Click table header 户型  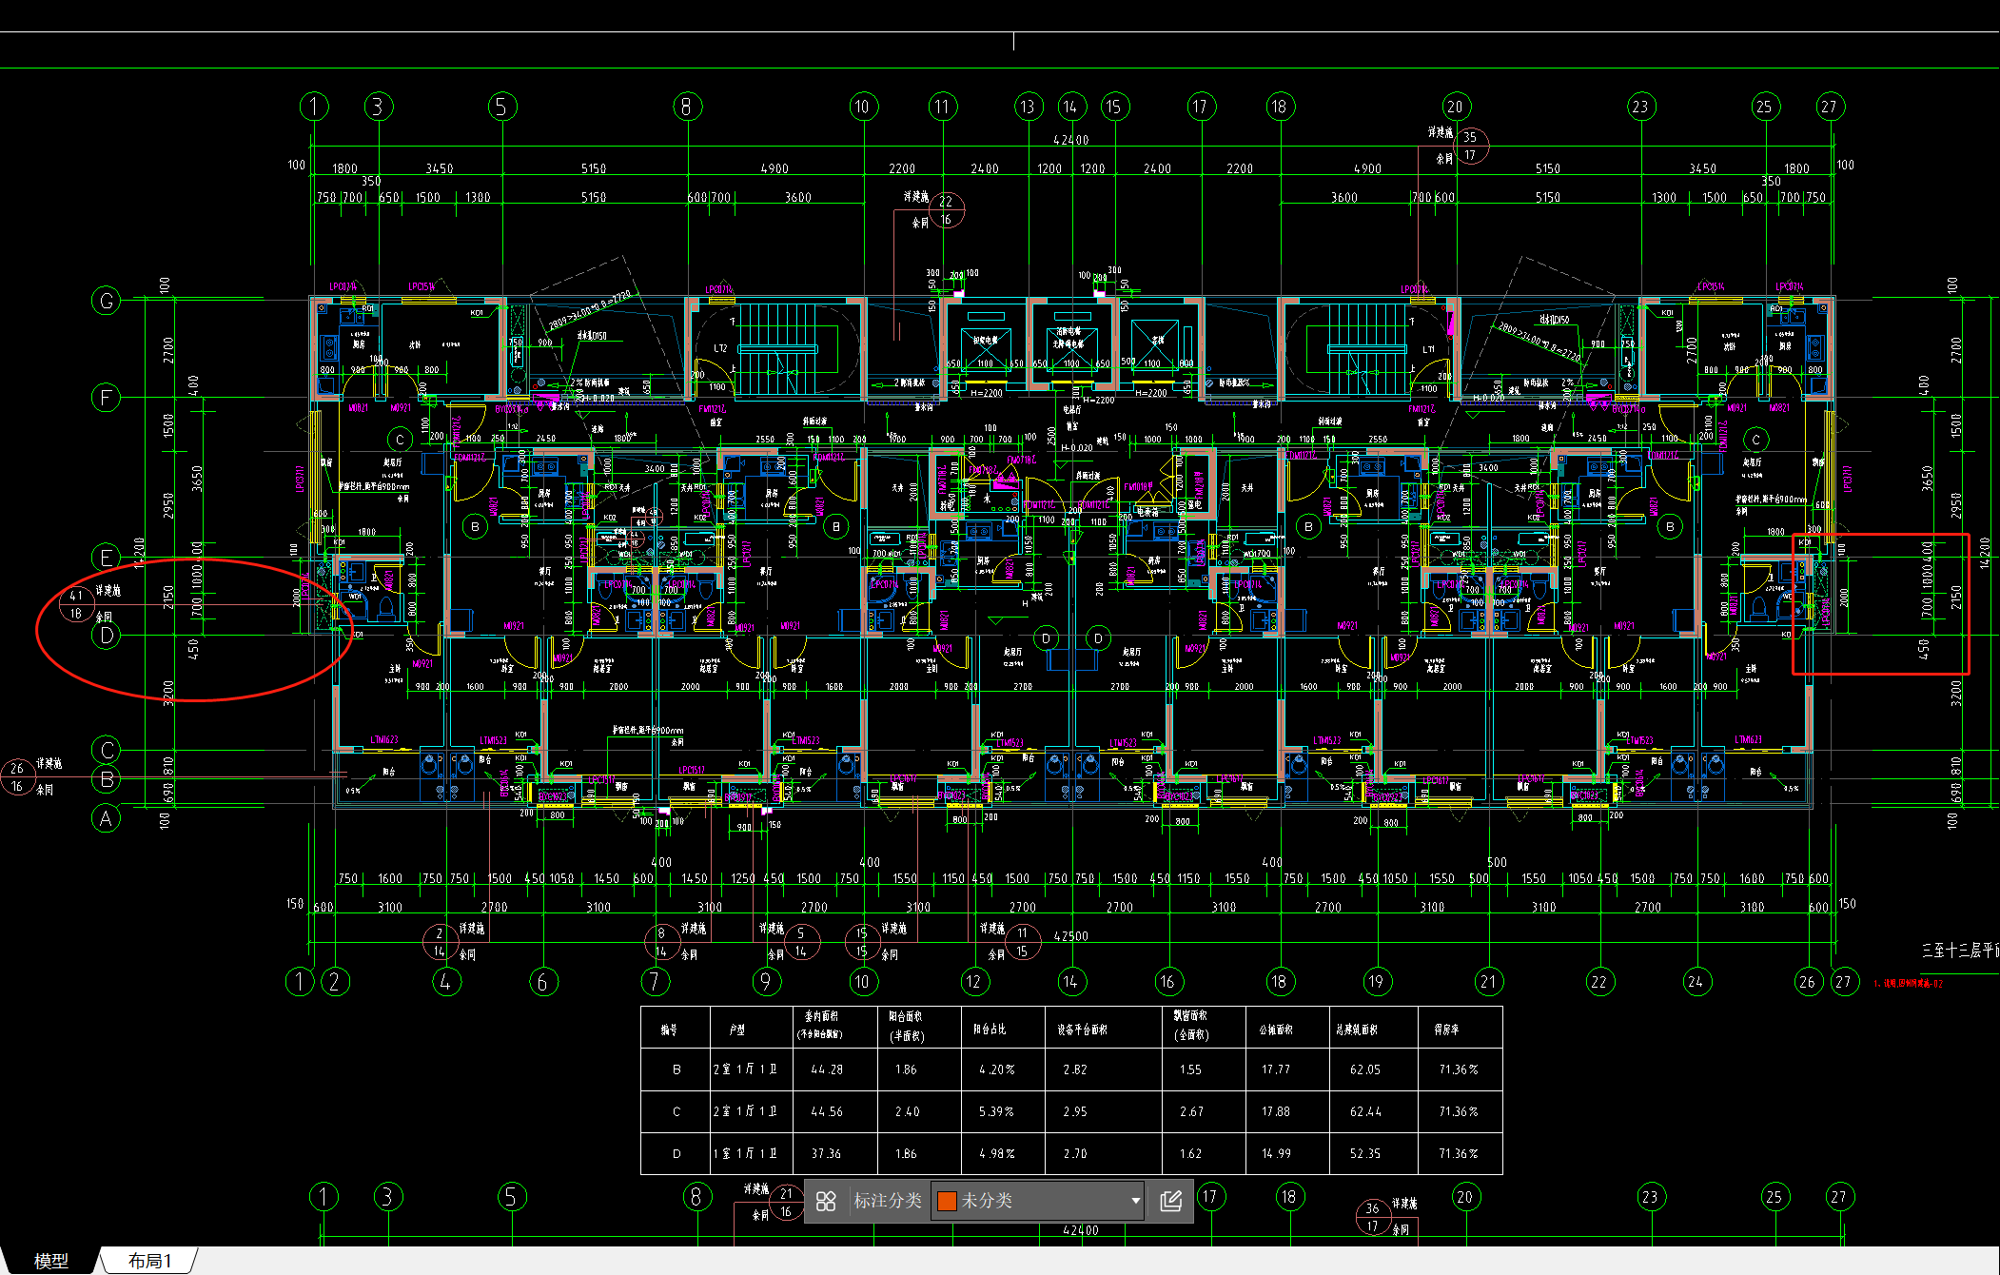tap(737, 1030)
